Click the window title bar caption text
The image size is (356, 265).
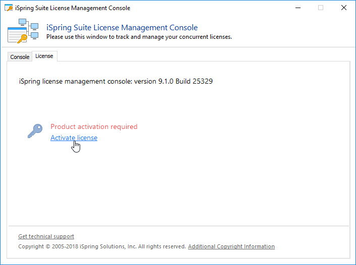(73, 8)
